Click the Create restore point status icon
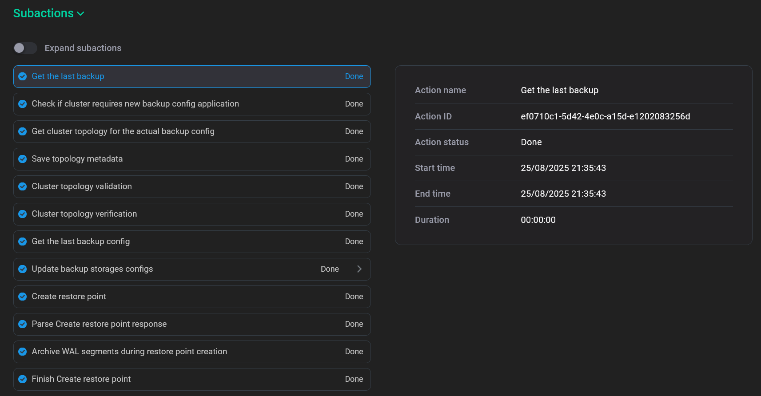The width and height of the screenshot is (761, 396). point(23,297)
